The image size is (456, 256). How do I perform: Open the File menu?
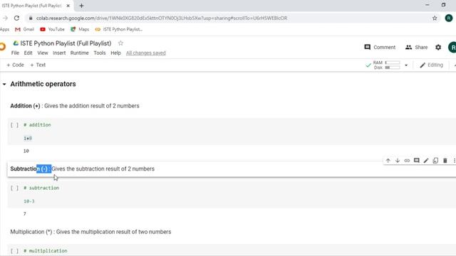tap(15, 53)
